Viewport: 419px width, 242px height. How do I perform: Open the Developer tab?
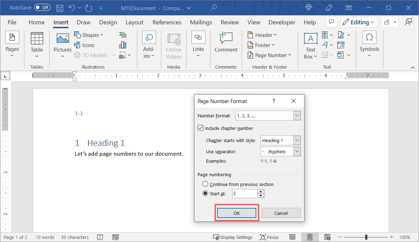coord(282,22)
